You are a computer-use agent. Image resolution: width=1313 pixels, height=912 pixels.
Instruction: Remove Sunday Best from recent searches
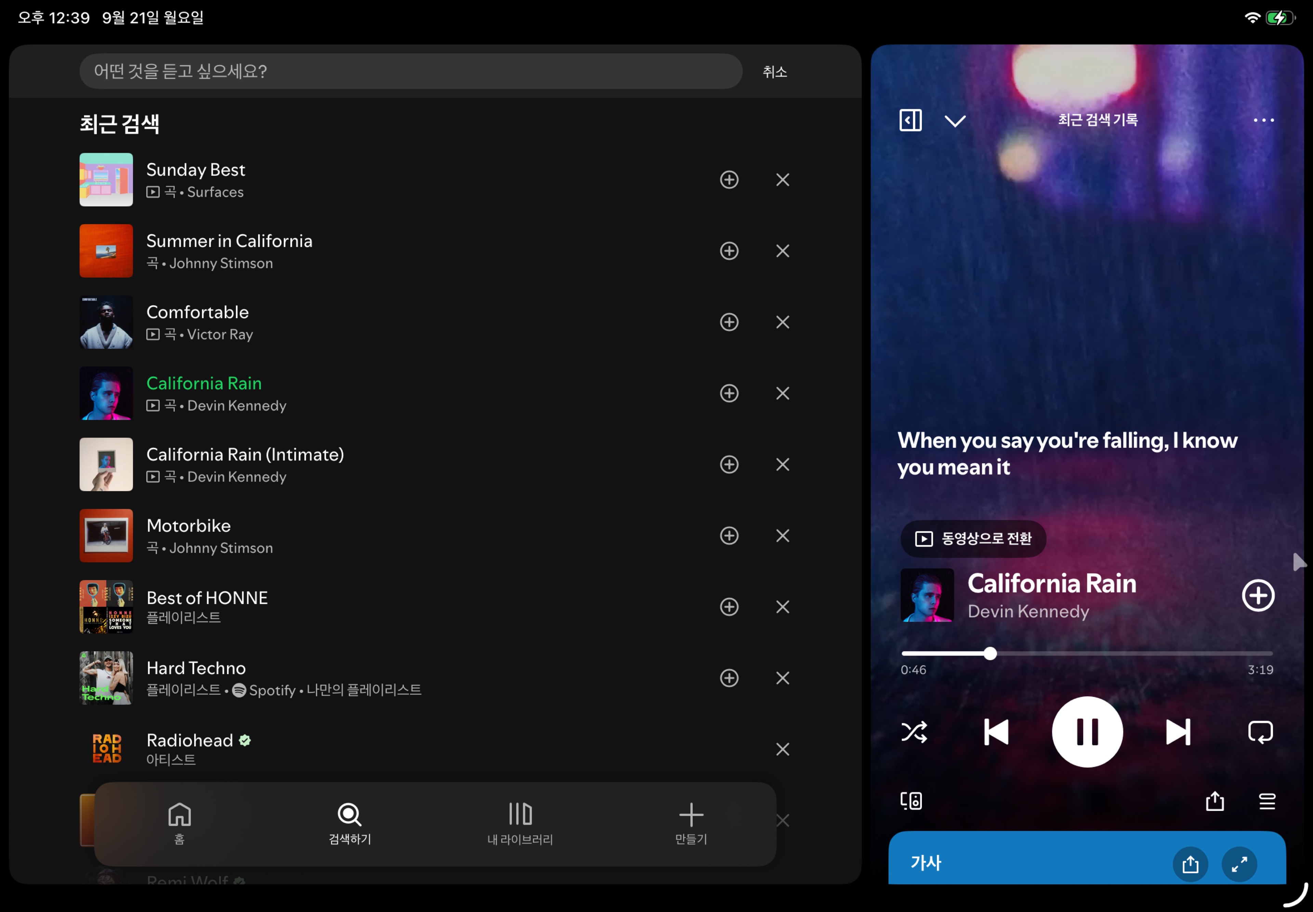[783, 179]
